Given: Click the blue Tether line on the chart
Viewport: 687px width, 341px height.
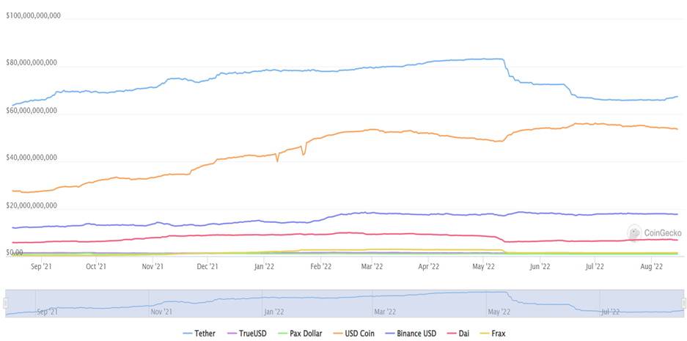Looking at the screenshot, I should click(293, 70).
